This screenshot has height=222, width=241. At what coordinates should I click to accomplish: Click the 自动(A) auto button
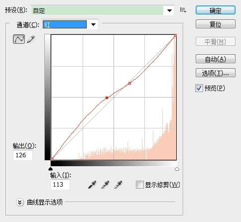click(x=216, y=59)
